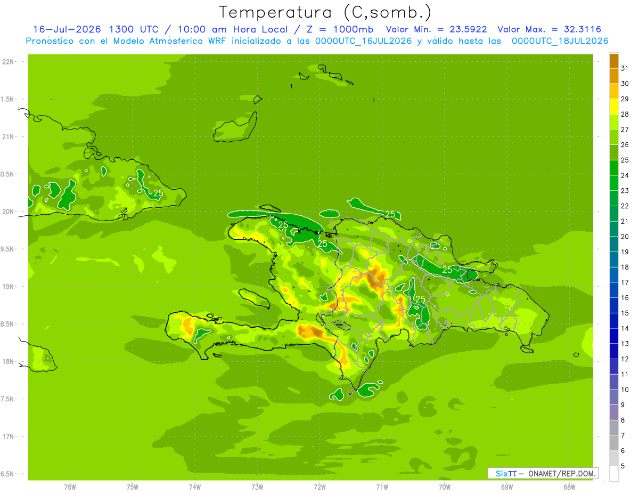The height and width of the screenshot is (494, 639).
Task: Click the 69W longitude axis label
Action: coord(507,487)
